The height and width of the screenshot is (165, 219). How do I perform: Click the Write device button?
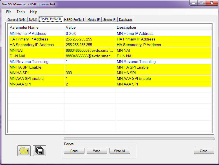click(x=97, y=151)
